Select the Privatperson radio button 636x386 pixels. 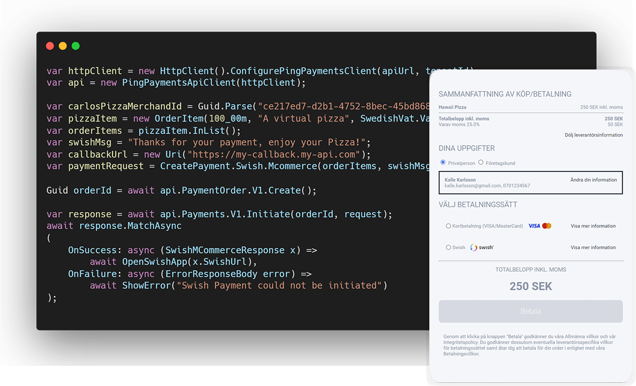(x=443, y=162)
